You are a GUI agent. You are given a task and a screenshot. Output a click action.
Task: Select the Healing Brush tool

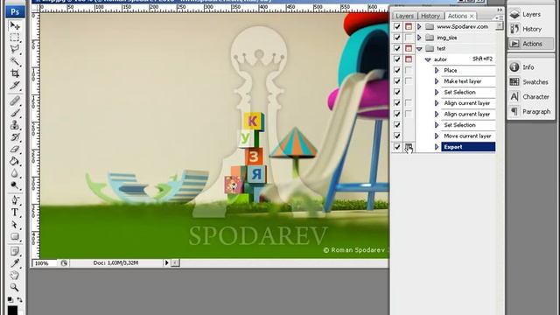coord(15,101)
